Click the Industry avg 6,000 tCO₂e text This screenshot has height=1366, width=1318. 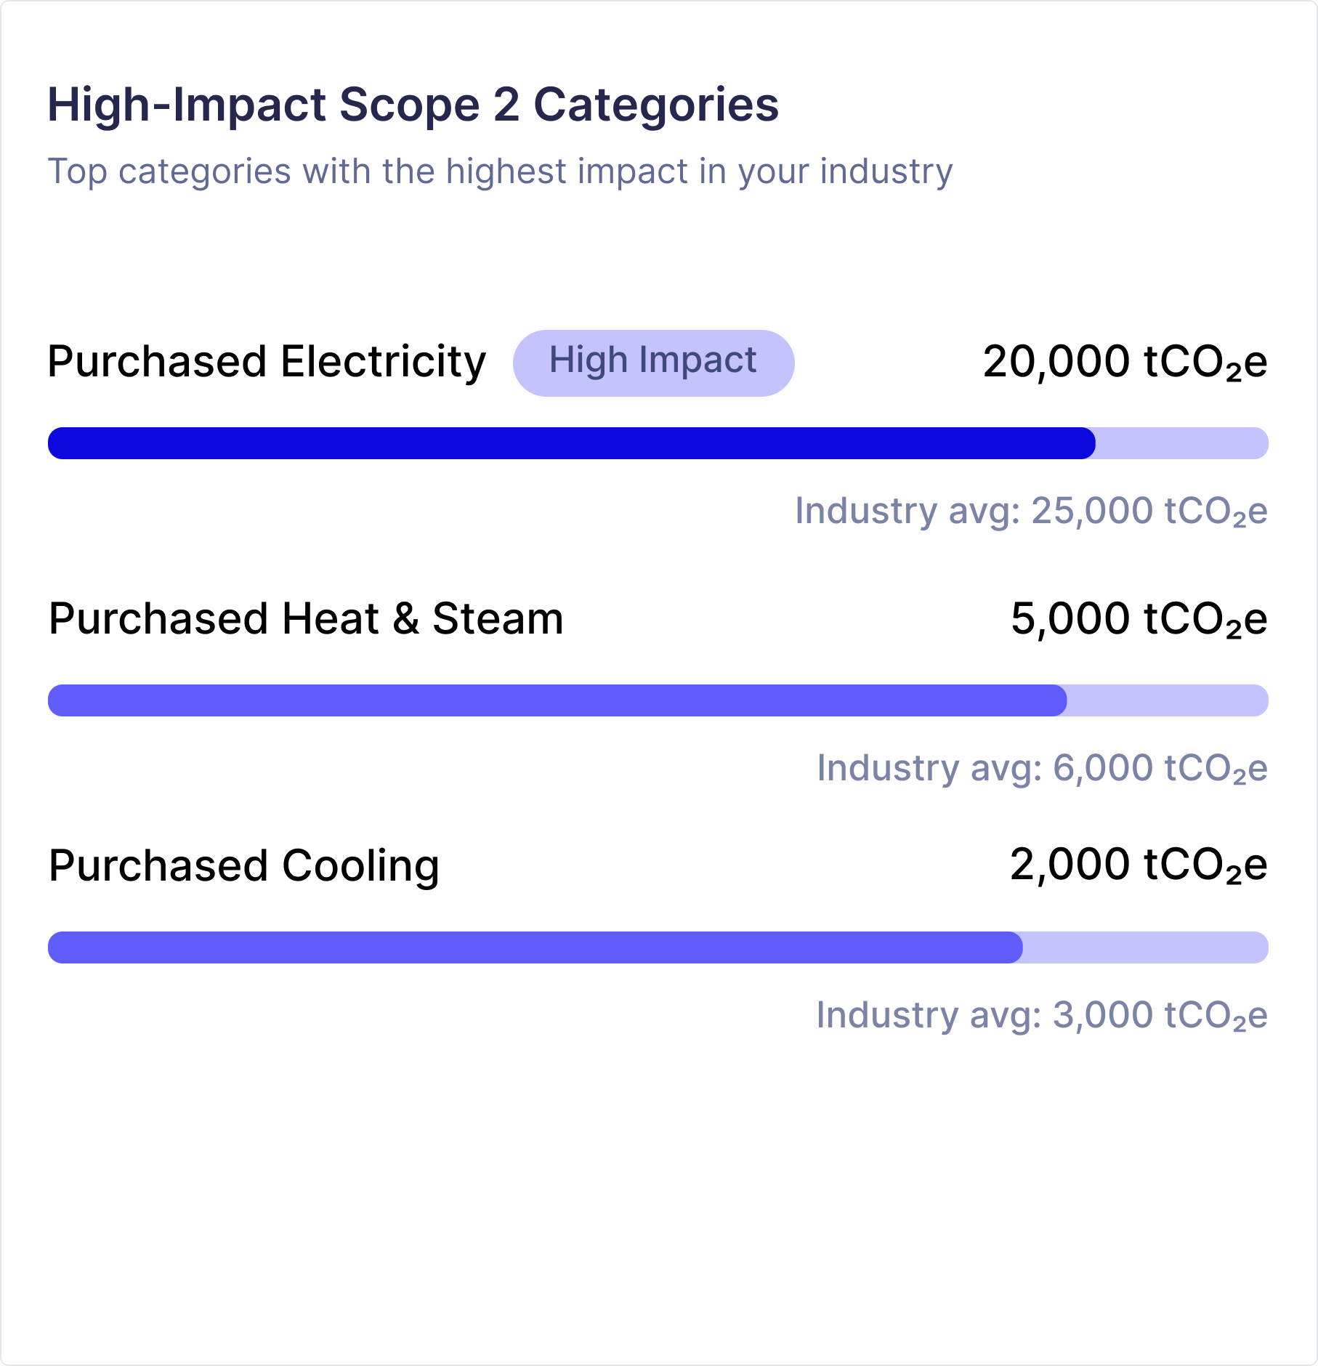(x=1043, y=768)
